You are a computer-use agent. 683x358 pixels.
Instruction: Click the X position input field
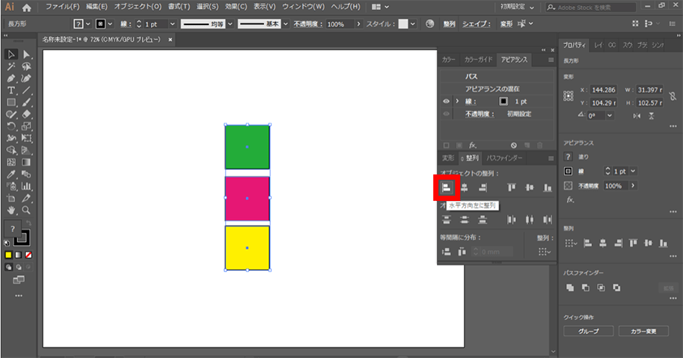(599, 89)
